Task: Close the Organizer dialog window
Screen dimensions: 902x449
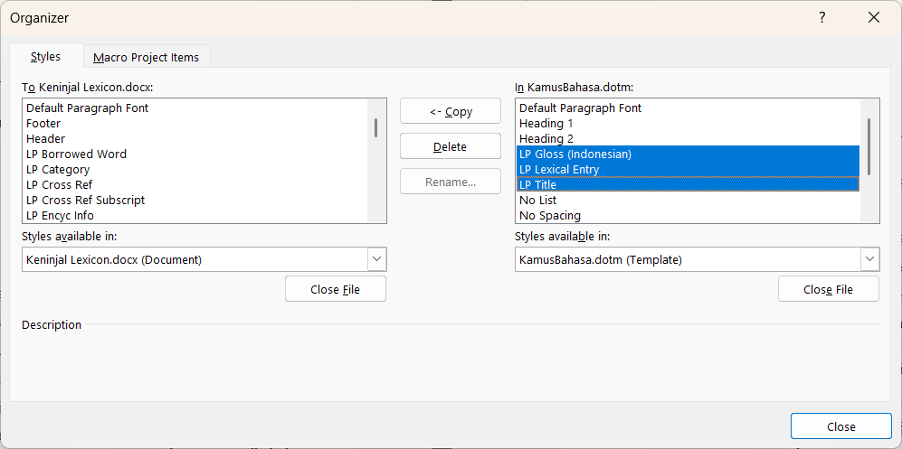Action: pyautogui.click(x=873, y=18)
